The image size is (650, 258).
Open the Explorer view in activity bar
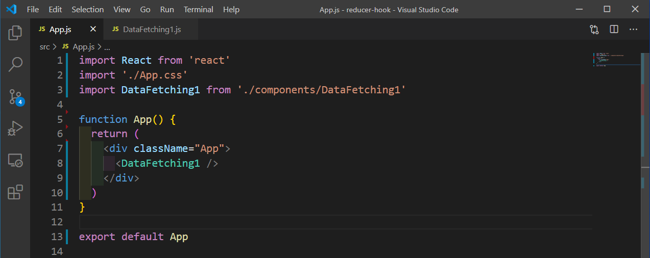(15, 34)
